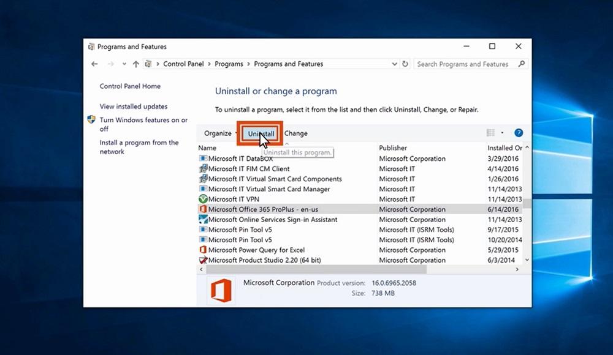Refresh the Programs and Features list
This screenshot has width=613, height=355.
coord(405,64)
